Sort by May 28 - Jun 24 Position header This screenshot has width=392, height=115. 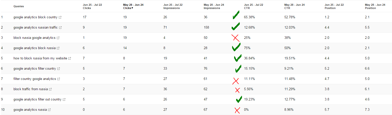[375, 7]
